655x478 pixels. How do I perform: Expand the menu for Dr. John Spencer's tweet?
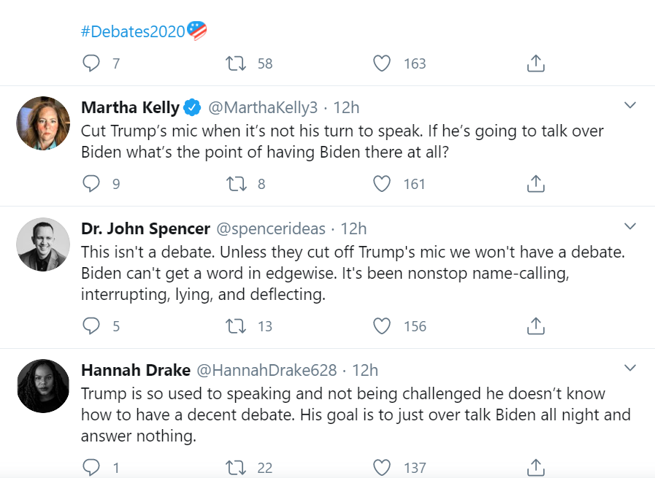[631, 226]
